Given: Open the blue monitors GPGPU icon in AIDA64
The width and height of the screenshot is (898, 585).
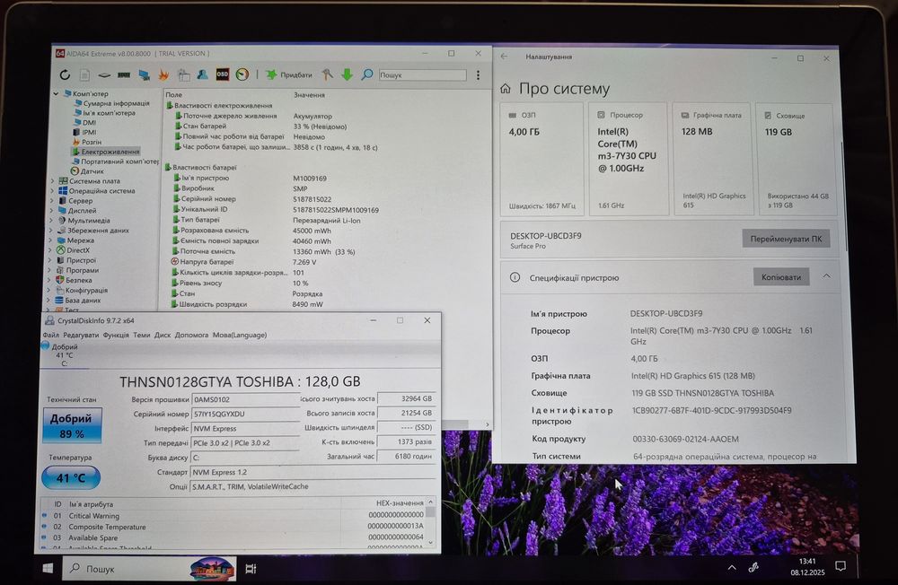Looking at the screenshot, I should (x=145, y=75).
